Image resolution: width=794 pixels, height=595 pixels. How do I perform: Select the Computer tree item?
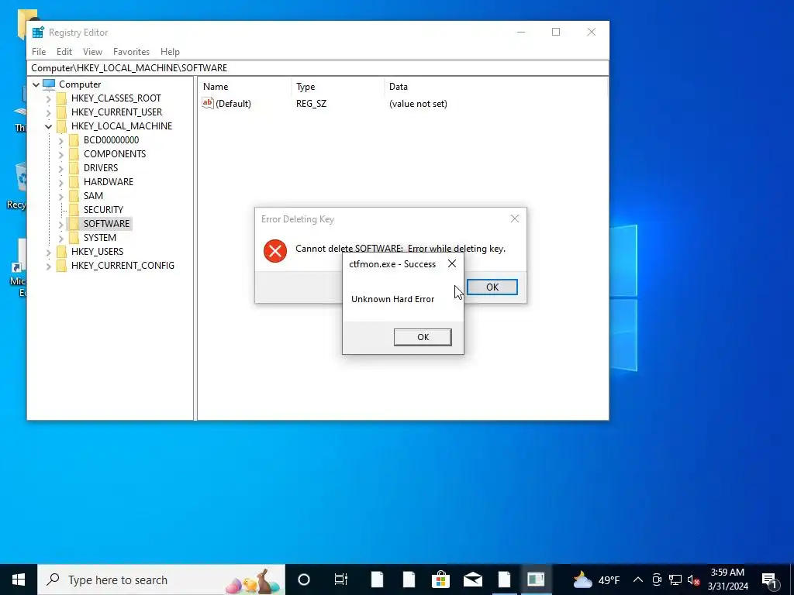click(x=80, y=84)
